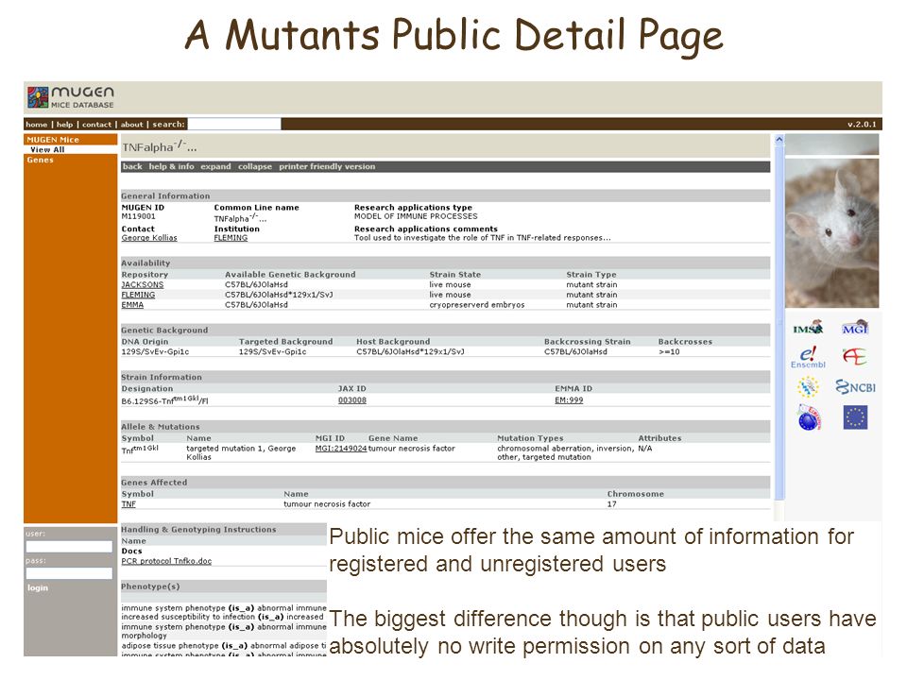Click back in the page toolbar
The height and width of the screenshot is (680, 907).
[132, 166]
